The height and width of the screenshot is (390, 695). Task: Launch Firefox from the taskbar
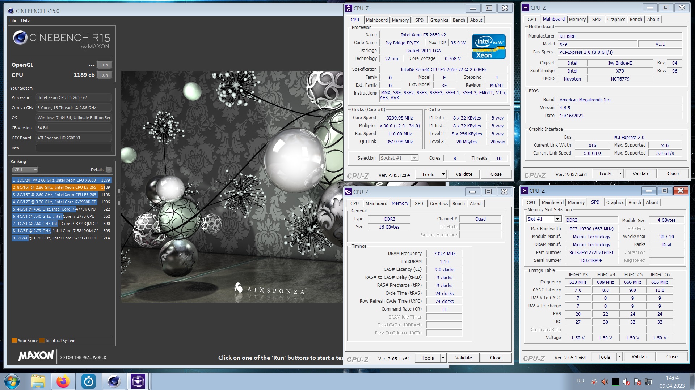pos(63,381)
